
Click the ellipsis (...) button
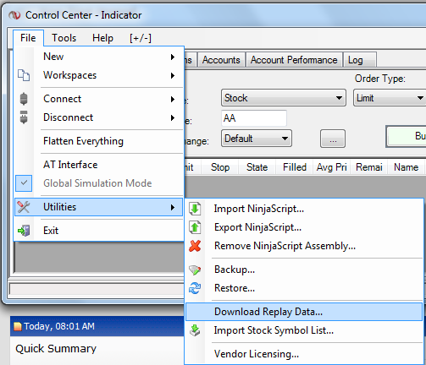tap(333, 139)
